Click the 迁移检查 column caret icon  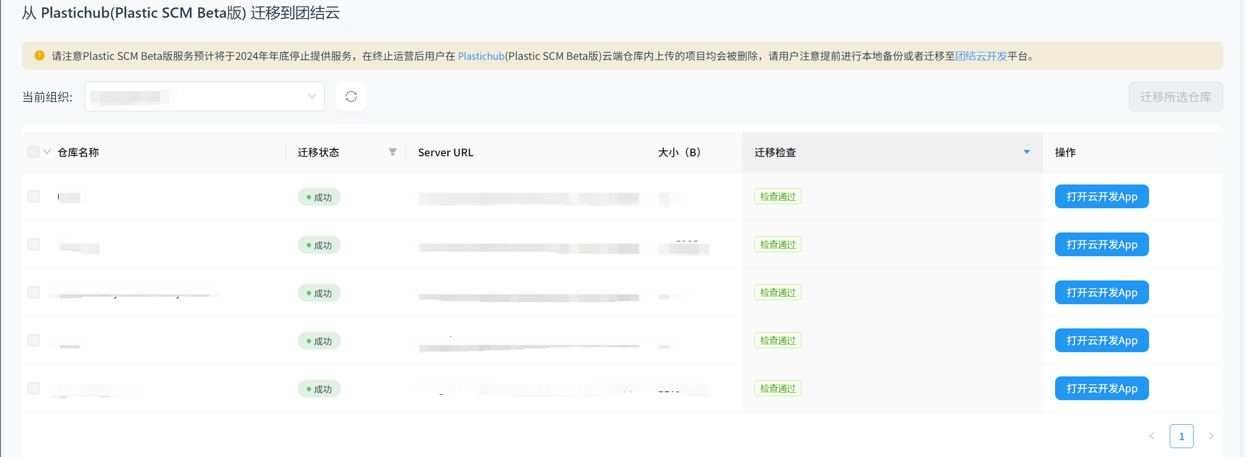(x=1027, y=152)
